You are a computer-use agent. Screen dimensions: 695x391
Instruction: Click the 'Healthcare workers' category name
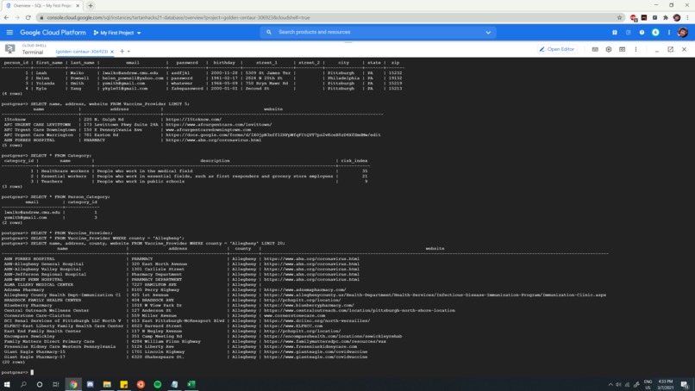click(x=66, y=171)
